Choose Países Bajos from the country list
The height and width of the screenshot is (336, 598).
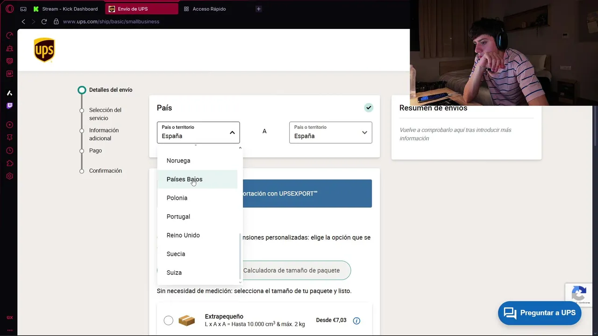(197, 179)
